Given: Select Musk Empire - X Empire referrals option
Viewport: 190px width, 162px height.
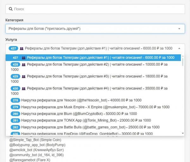Looking at the screenshot, I should [x=93, y=107].
